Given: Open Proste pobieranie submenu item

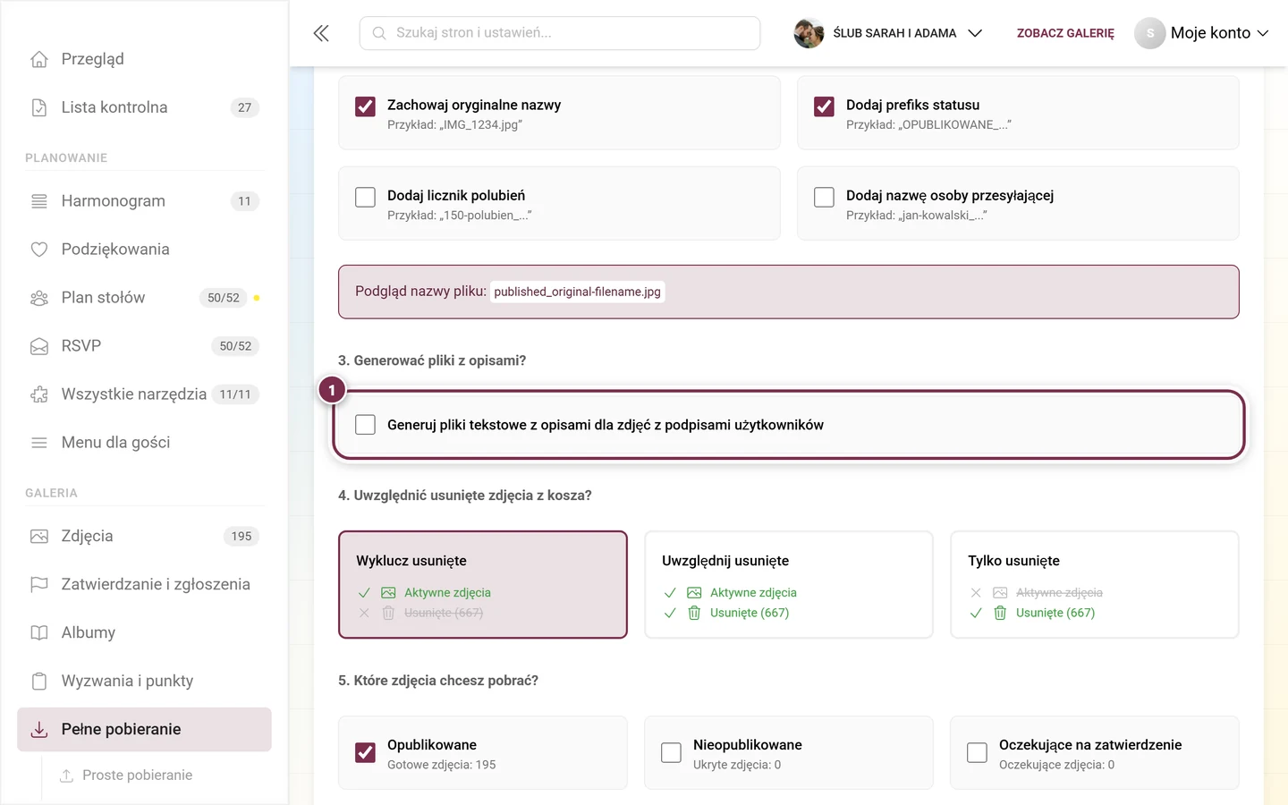Looking at the screenshot, I should 137,775.
